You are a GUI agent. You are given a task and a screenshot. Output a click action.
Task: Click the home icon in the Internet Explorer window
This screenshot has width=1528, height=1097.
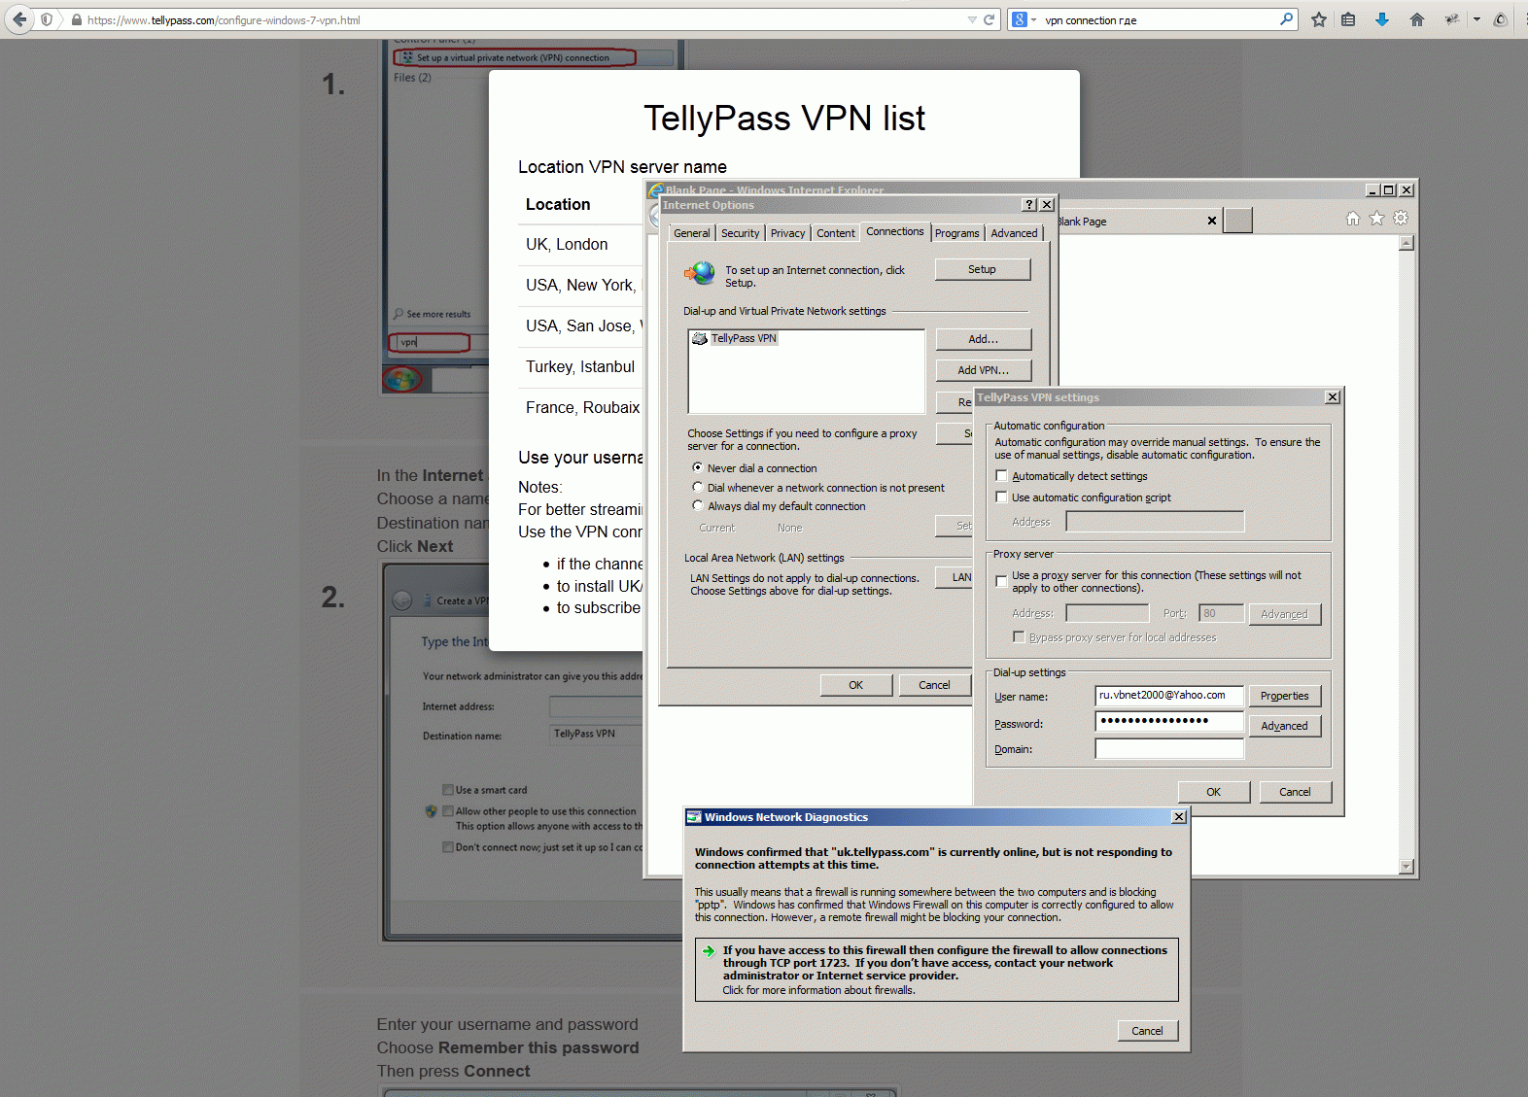(1353, 219)
